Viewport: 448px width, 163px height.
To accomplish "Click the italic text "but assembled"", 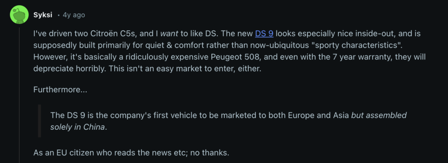I will (x=379, y=115).
